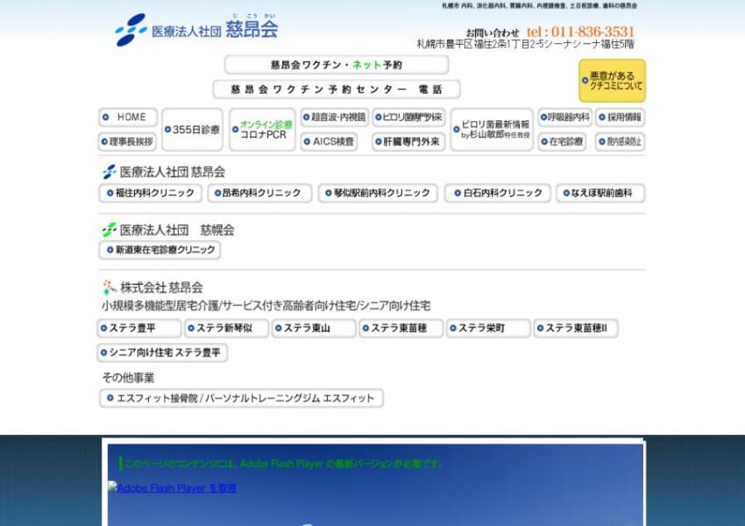Screen dimensions: 745x526
Task: Open ステラ豊平 facility link
Action: point(138,329)
